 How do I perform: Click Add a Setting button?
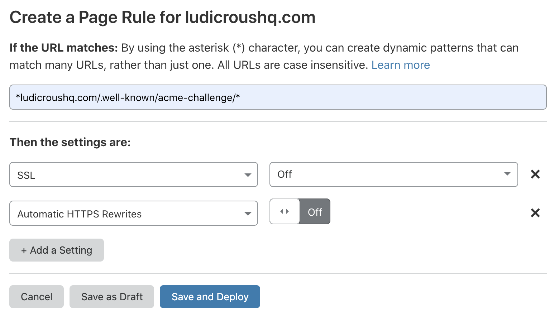(57, 250)
